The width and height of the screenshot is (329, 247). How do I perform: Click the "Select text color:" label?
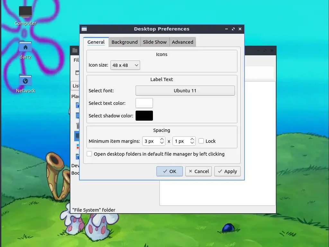pos(107,103)
